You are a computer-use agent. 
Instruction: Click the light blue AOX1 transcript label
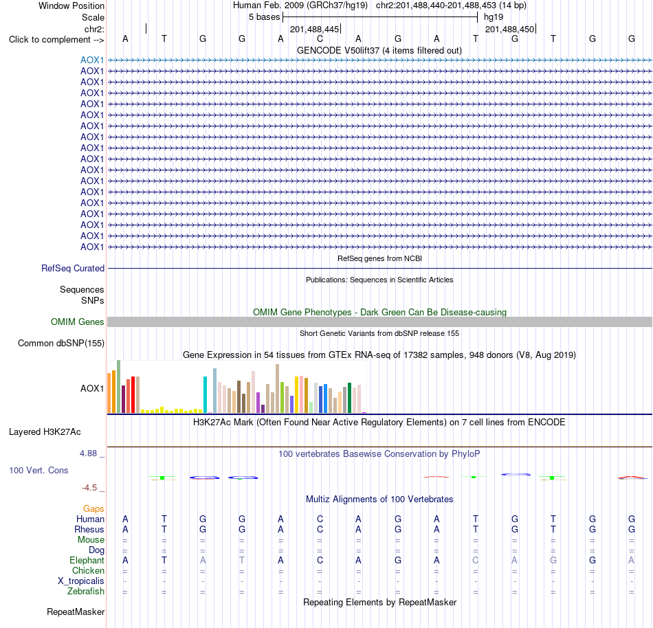92,60
